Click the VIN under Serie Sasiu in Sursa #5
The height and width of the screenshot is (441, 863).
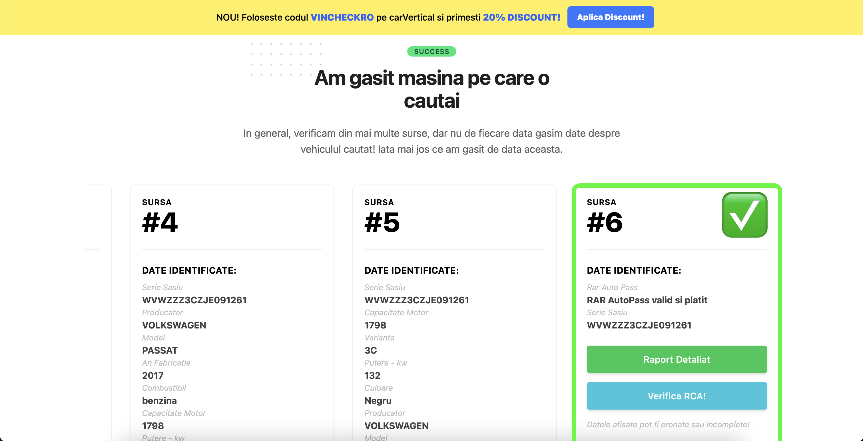coord(416,300)
